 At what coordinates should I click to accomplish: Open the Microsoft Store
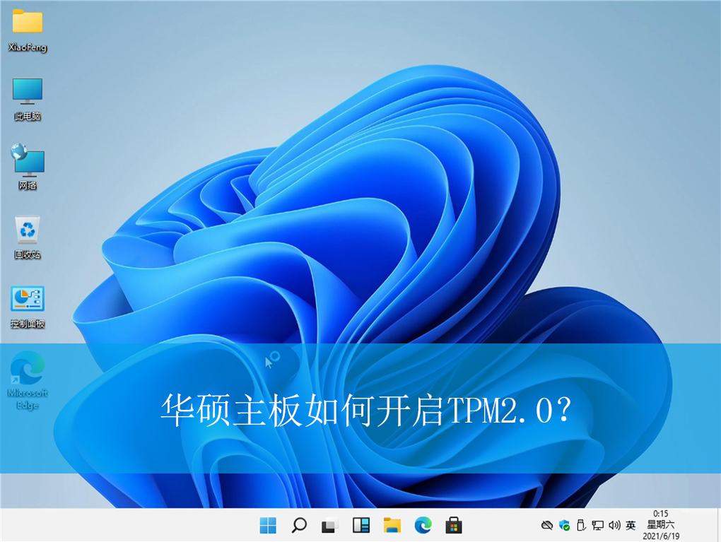click(453, 526)
